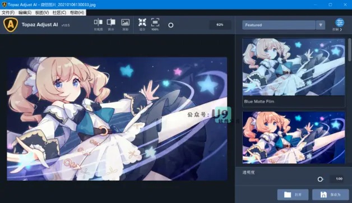Click the zoom slider circle handle

click(170, 25)
